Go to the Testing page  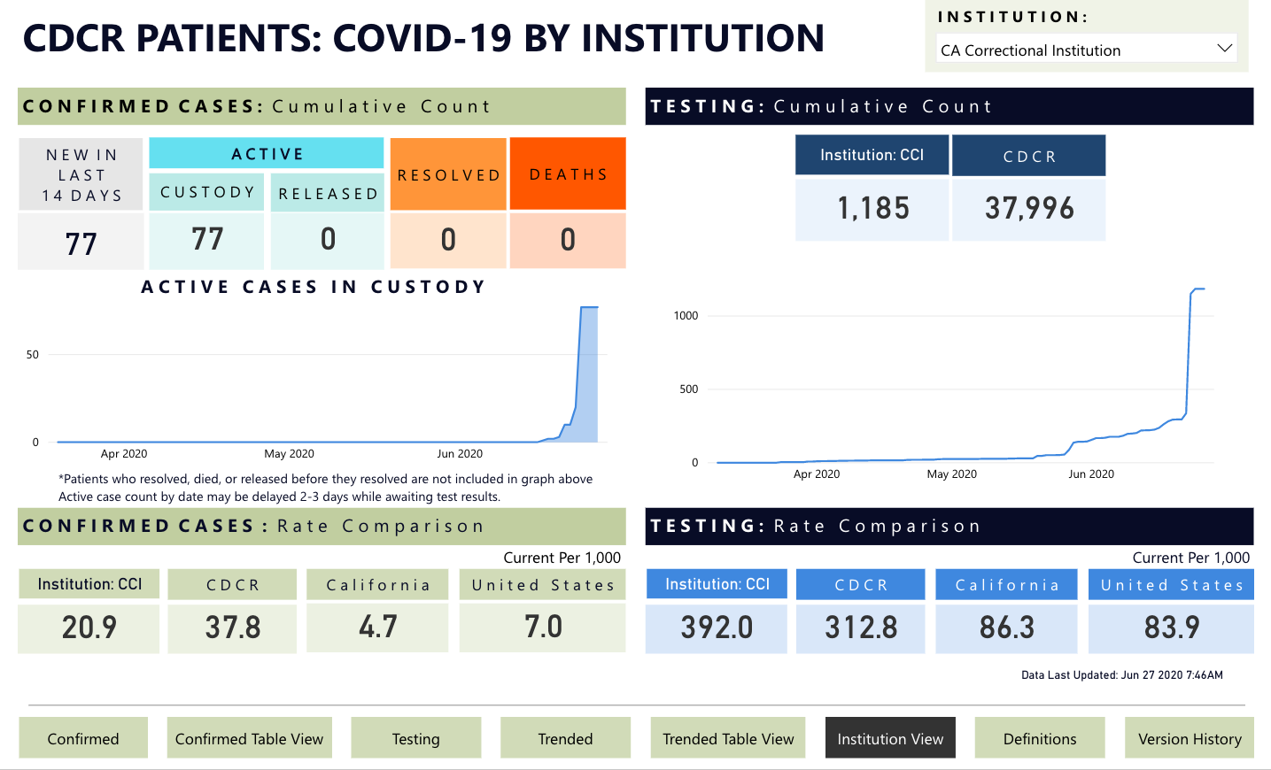tap(415, 738)
